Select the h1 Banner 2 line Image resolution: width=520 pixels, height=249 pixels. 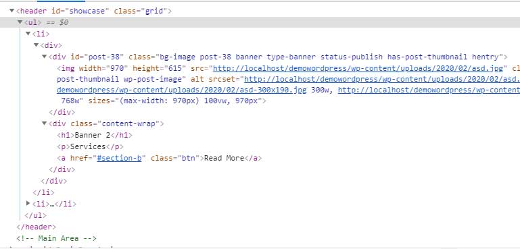click(x=95, y=135)
